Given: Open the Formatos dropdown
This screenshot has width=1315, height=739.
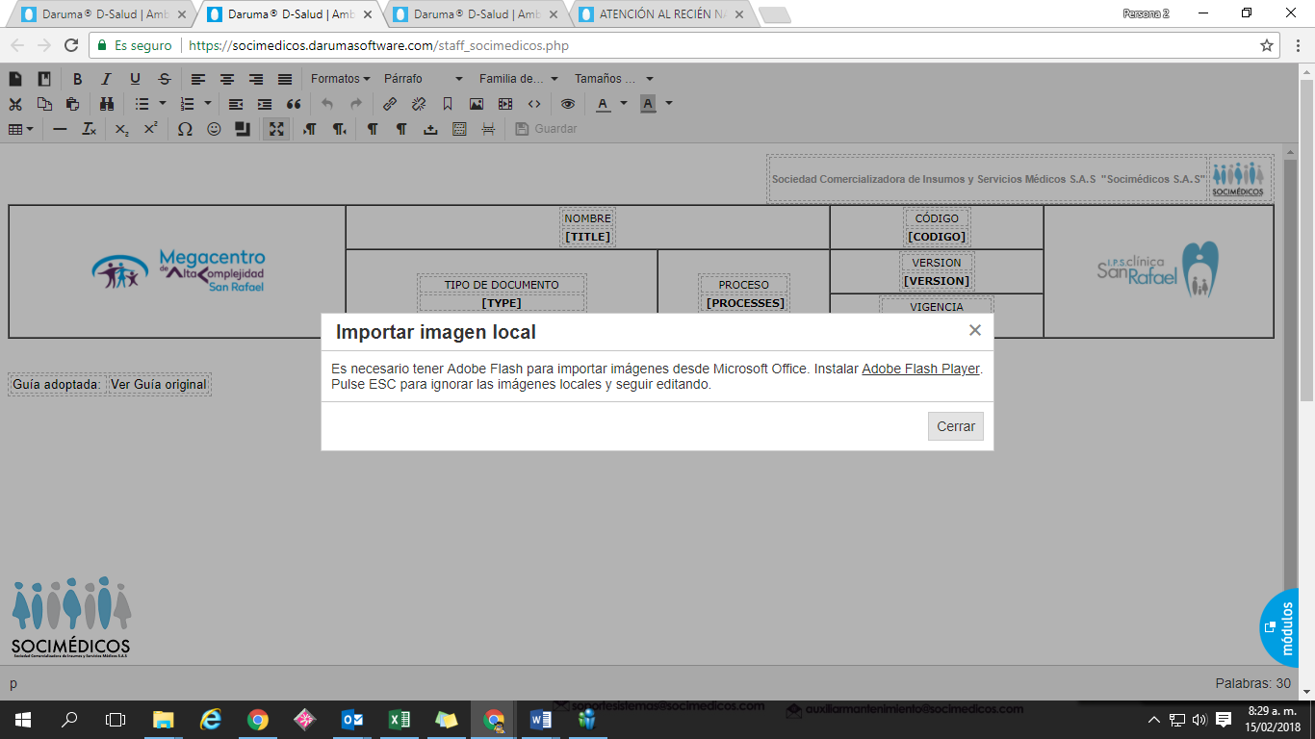Looking at the screenshot, I should pyautogui.click(x=341, y=79).
